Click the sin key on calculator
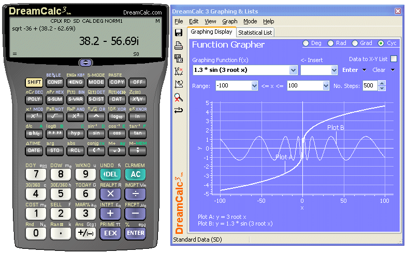The height and width of the screenshot is (254, 407). click(x=96, y=133)
